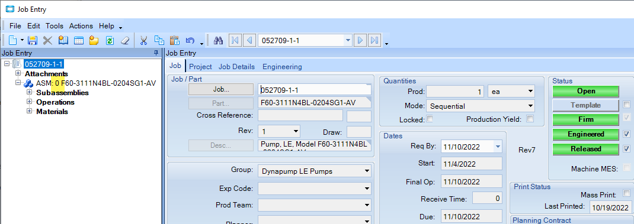
Task: Open the Edit menu
Action: point(34,26)
